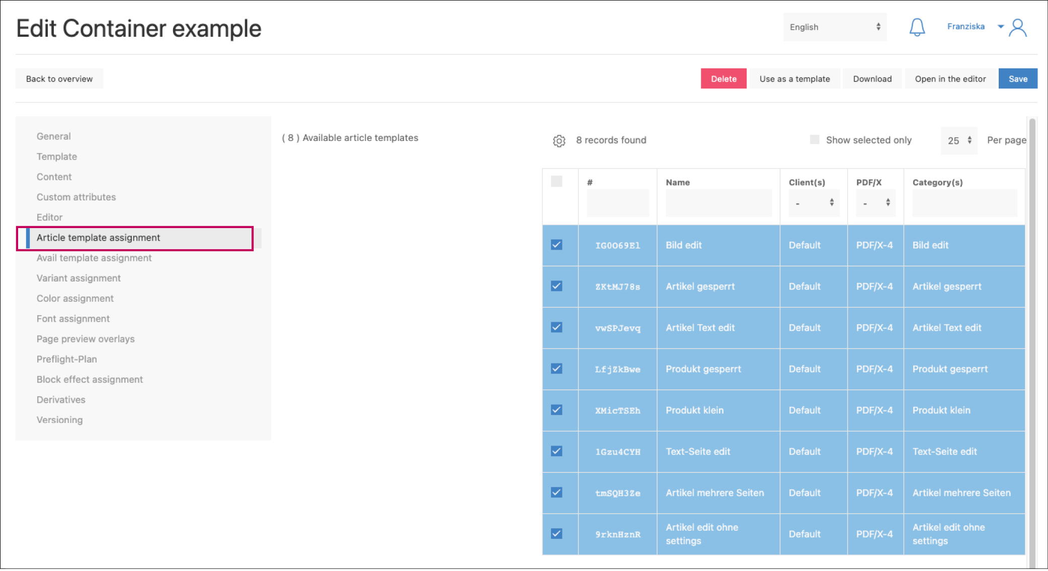Toggle the select-all header checkbox

(556, 181)
